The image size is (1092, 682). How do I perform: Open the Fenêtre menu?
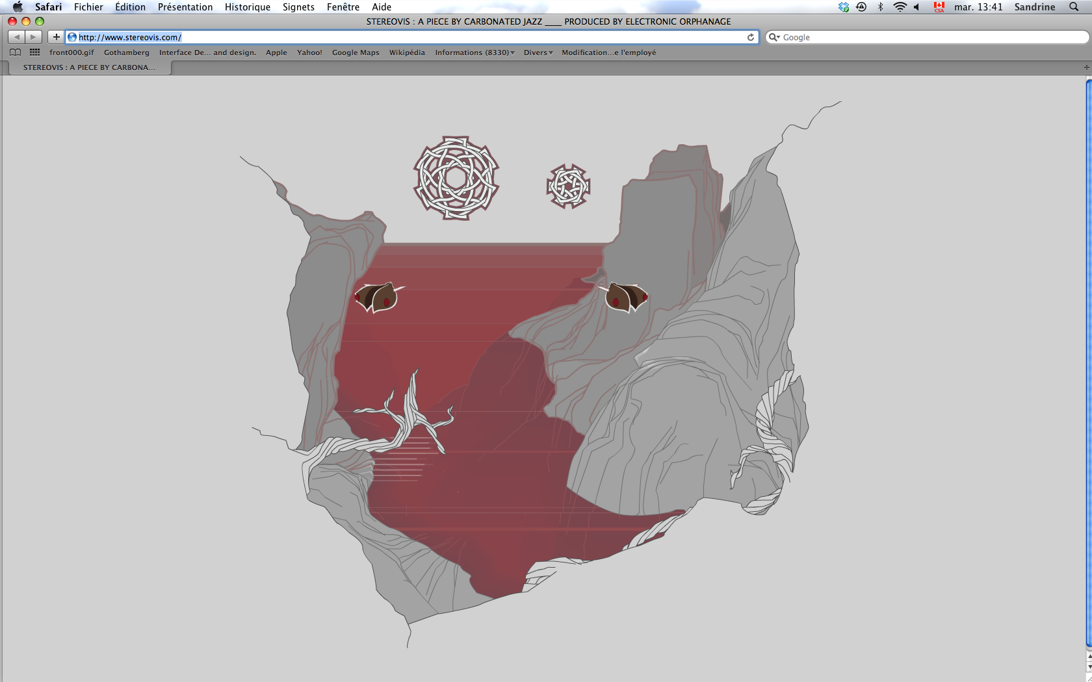[343, 7]
